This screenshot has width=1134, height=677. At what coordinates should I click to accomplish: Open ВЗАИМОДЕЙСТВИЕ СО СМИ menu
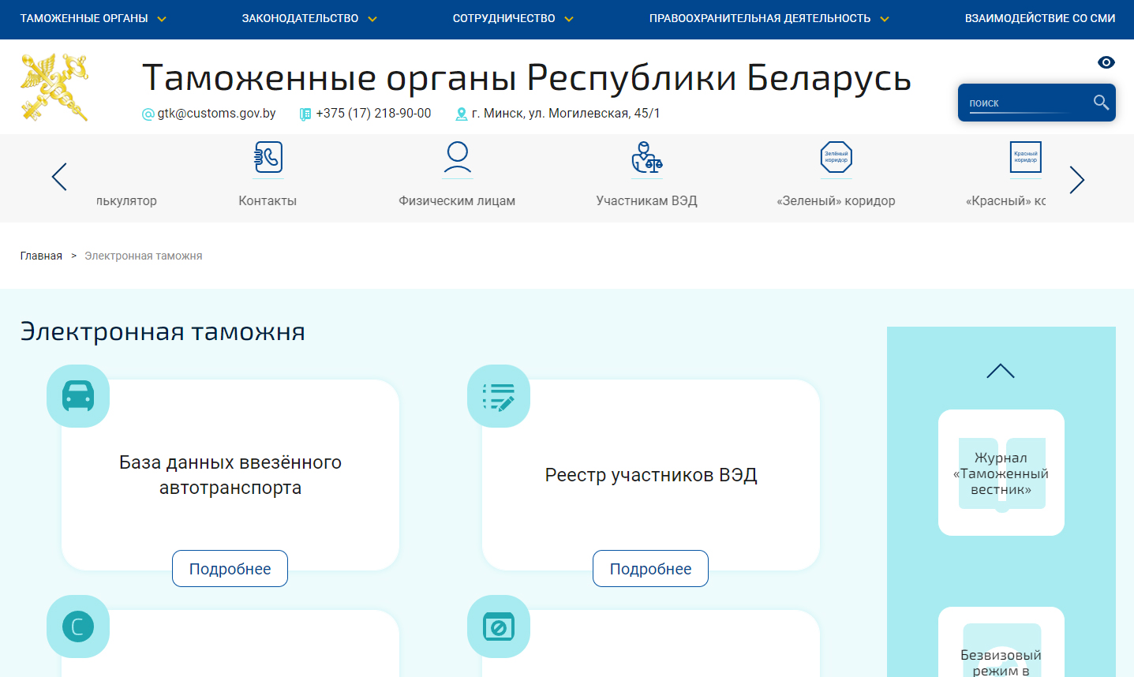[x=1040, y=18]
